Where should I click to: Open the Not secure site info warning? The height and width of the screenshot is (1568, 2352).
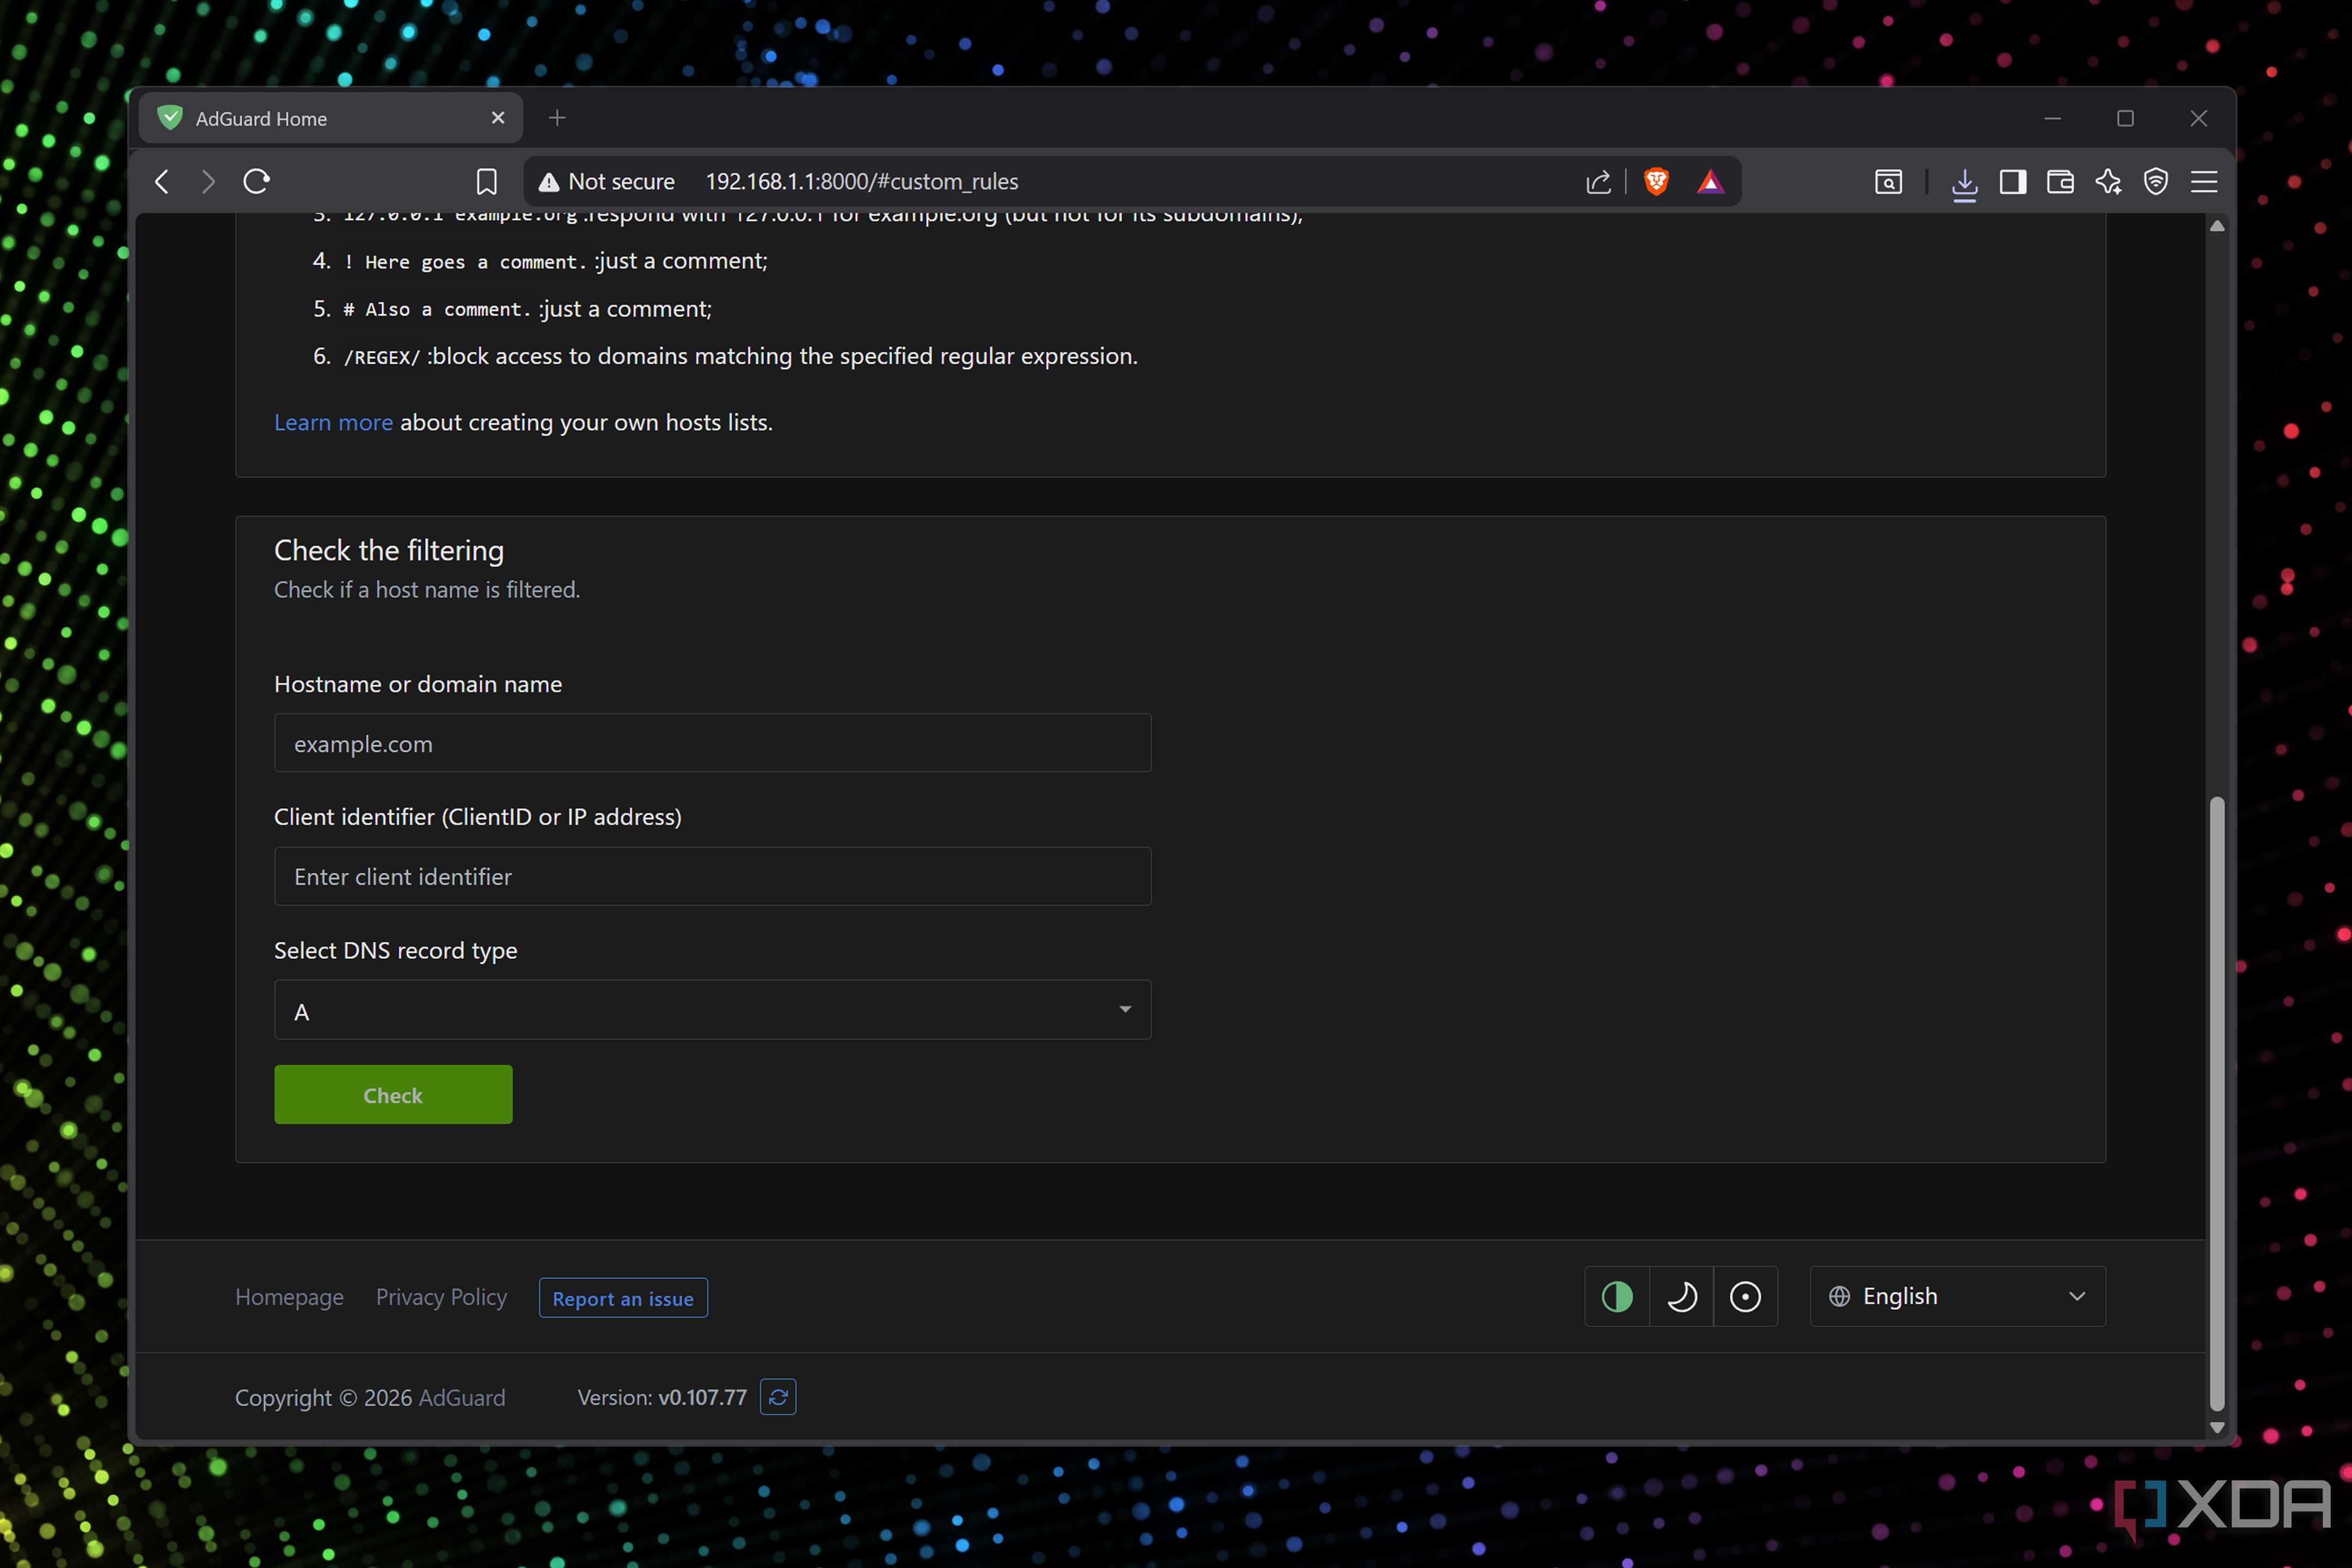[607, 181]
